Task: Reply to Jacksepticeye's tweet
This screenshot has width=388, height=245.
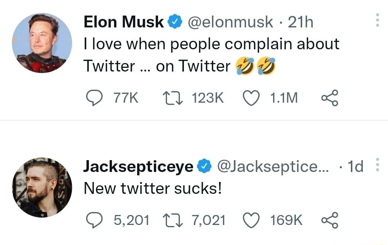Action: (x=94, y=220)
